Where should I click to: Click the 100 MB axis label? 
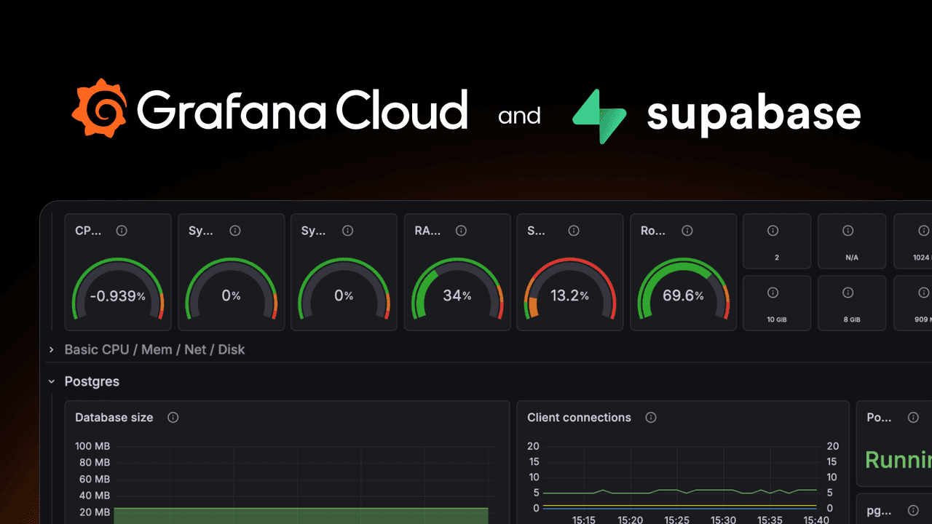(92, 446)
